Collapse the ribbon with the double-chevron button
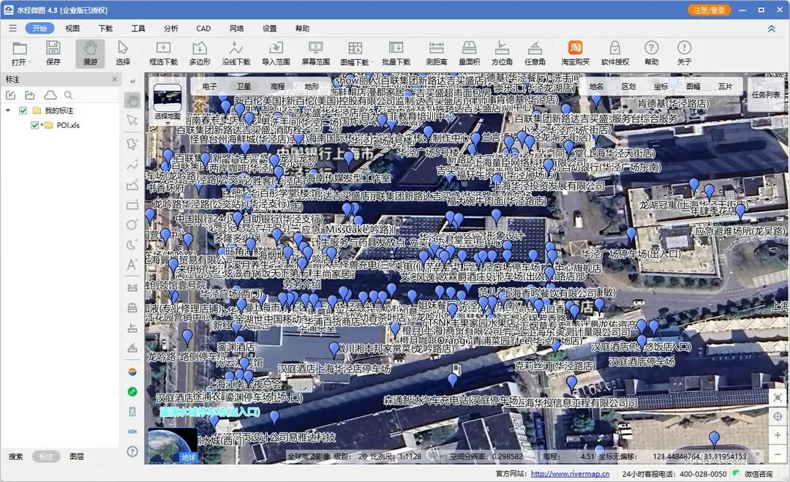The height and width of the screenshot is (482, 790). click(x=772, y=29)
